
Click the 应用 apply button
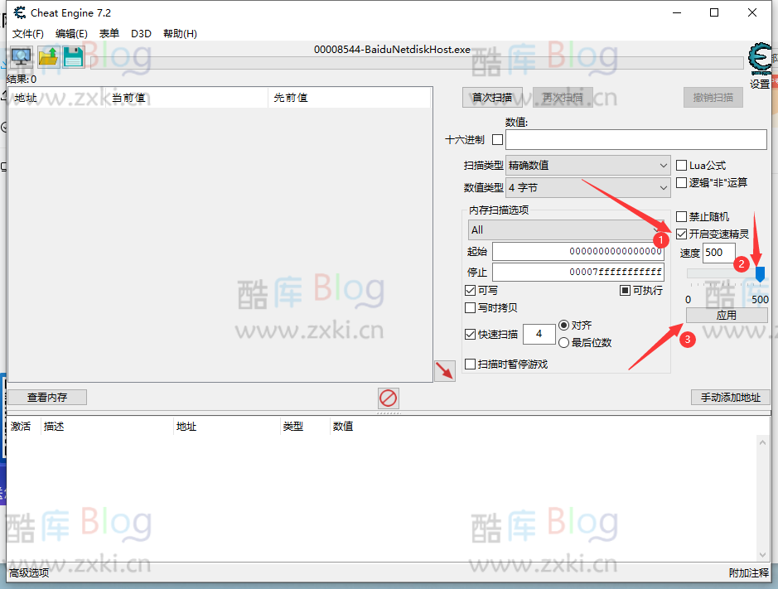[726, 315]
